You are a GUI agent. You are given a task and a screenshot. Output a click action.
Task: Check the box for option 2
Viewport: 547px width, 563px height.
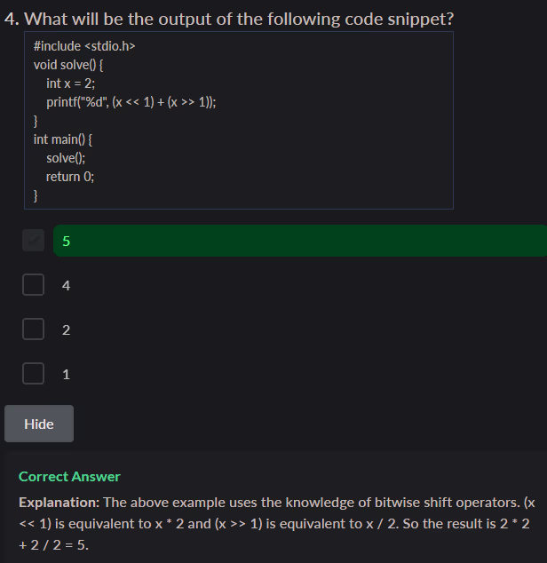(x=34, y=329)
